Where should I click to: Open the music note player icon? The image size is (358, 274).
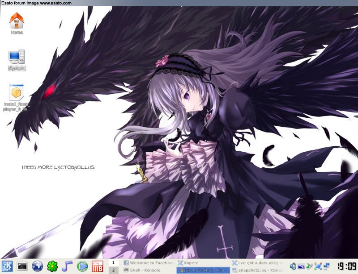(x=67, y=266)
